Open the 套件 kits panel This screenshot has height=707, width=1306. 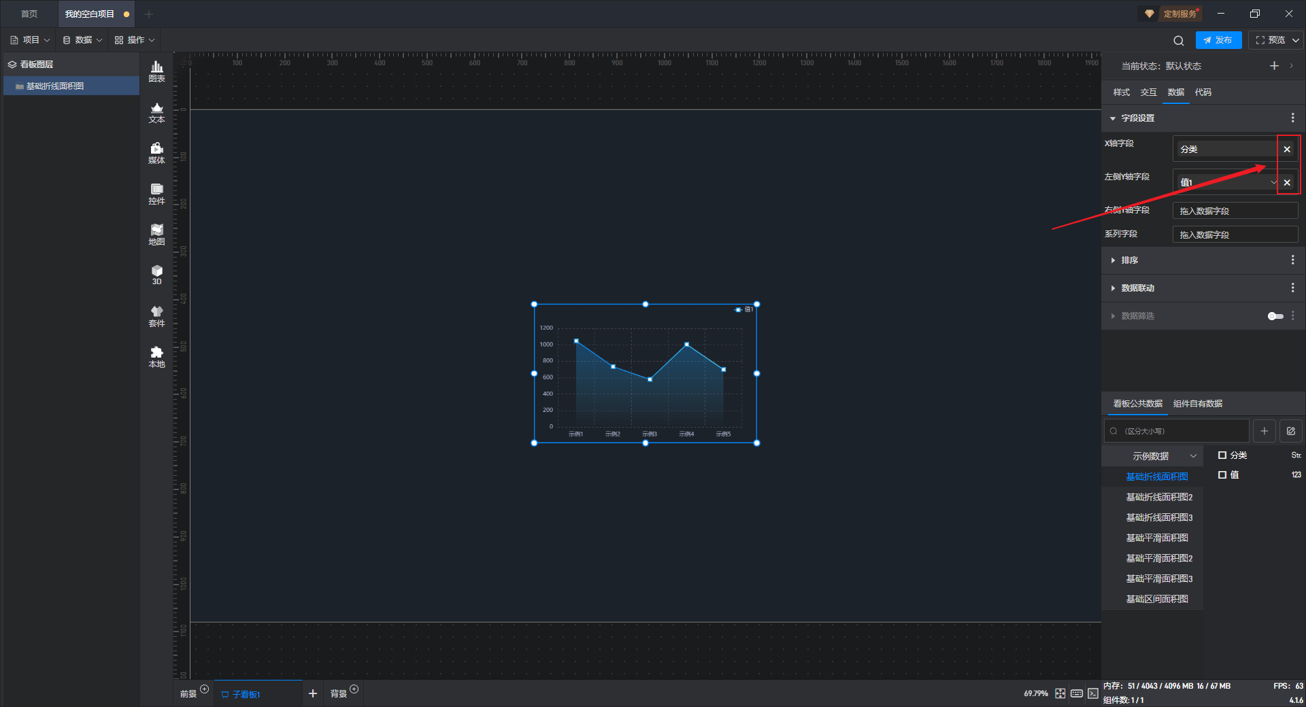click(156, 316)
